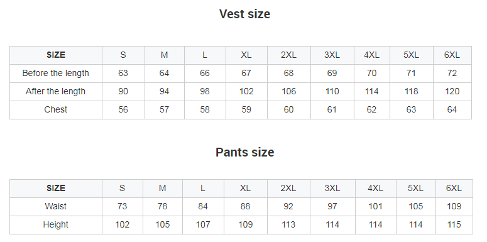
Task: Click the Height value 115 for 6XL
Action: (454, 224)
